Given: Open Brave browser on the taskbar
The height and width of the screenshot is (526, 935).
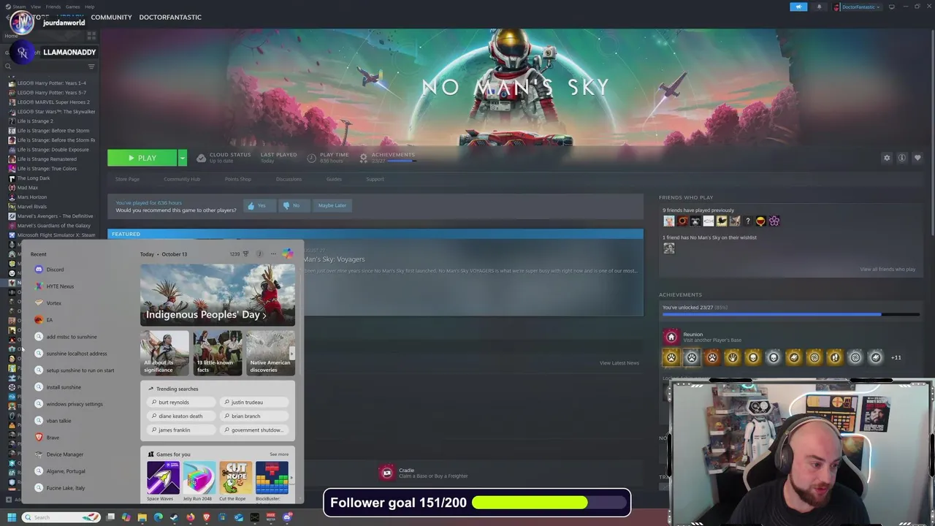Looking at the screenshot, I should click(206, 517).
